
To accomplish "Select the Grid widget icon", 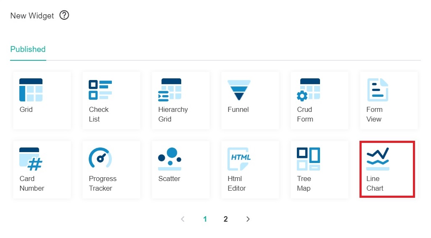I will [31, 90].
